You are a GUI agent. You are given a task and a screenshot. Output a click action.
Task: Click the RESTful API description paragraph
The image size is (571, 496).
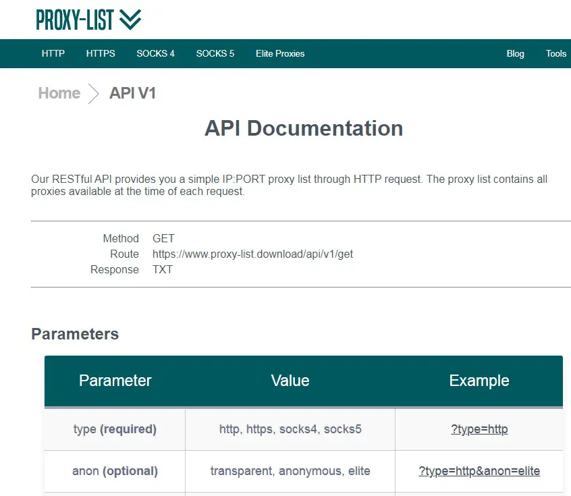point(289,186)
